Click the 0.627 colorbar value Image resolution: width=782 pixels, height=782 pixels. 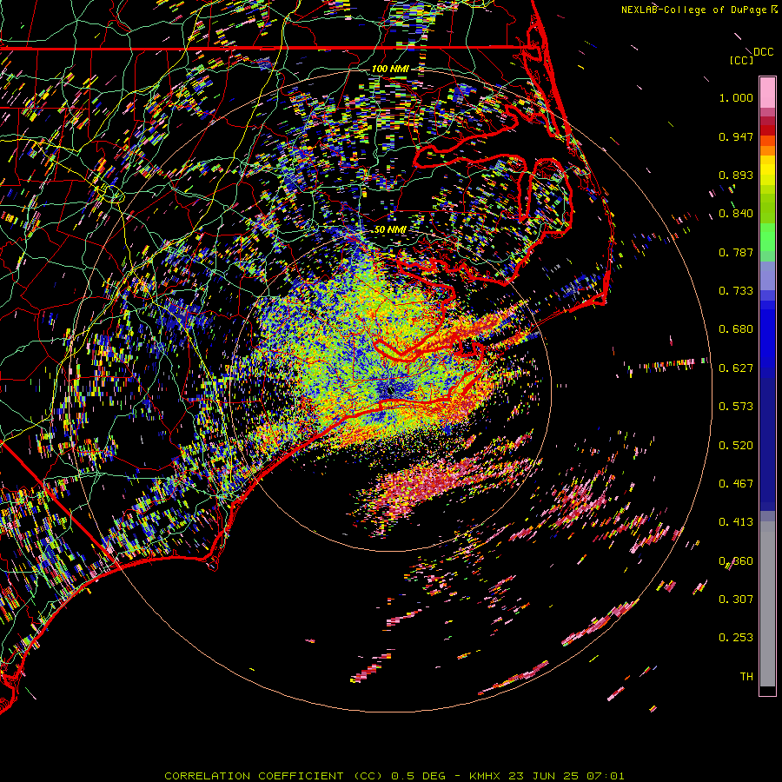[x=736, y=368]
